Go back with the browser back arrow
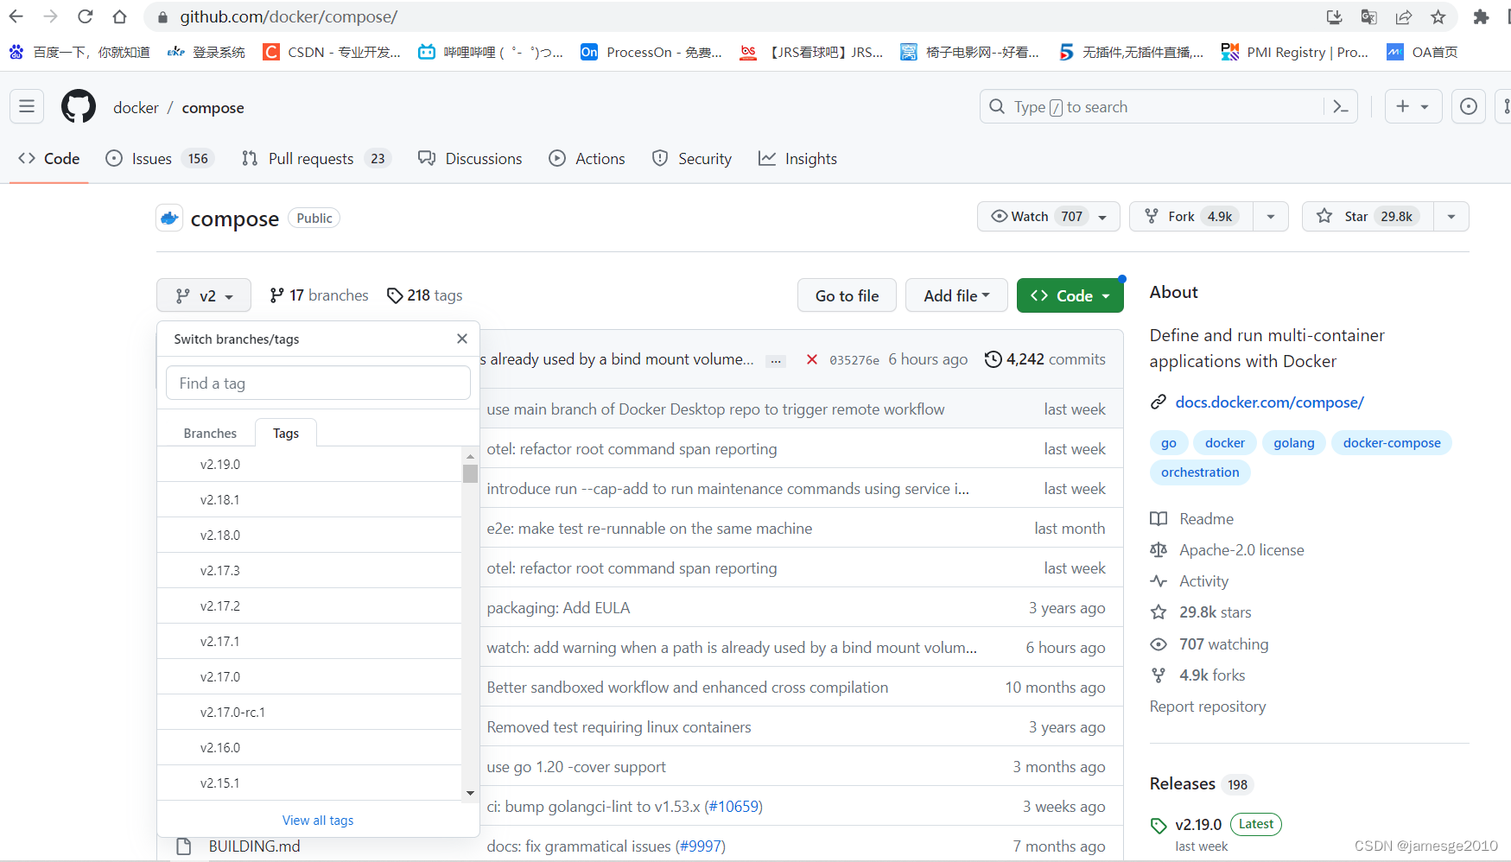 click(16, 16)
